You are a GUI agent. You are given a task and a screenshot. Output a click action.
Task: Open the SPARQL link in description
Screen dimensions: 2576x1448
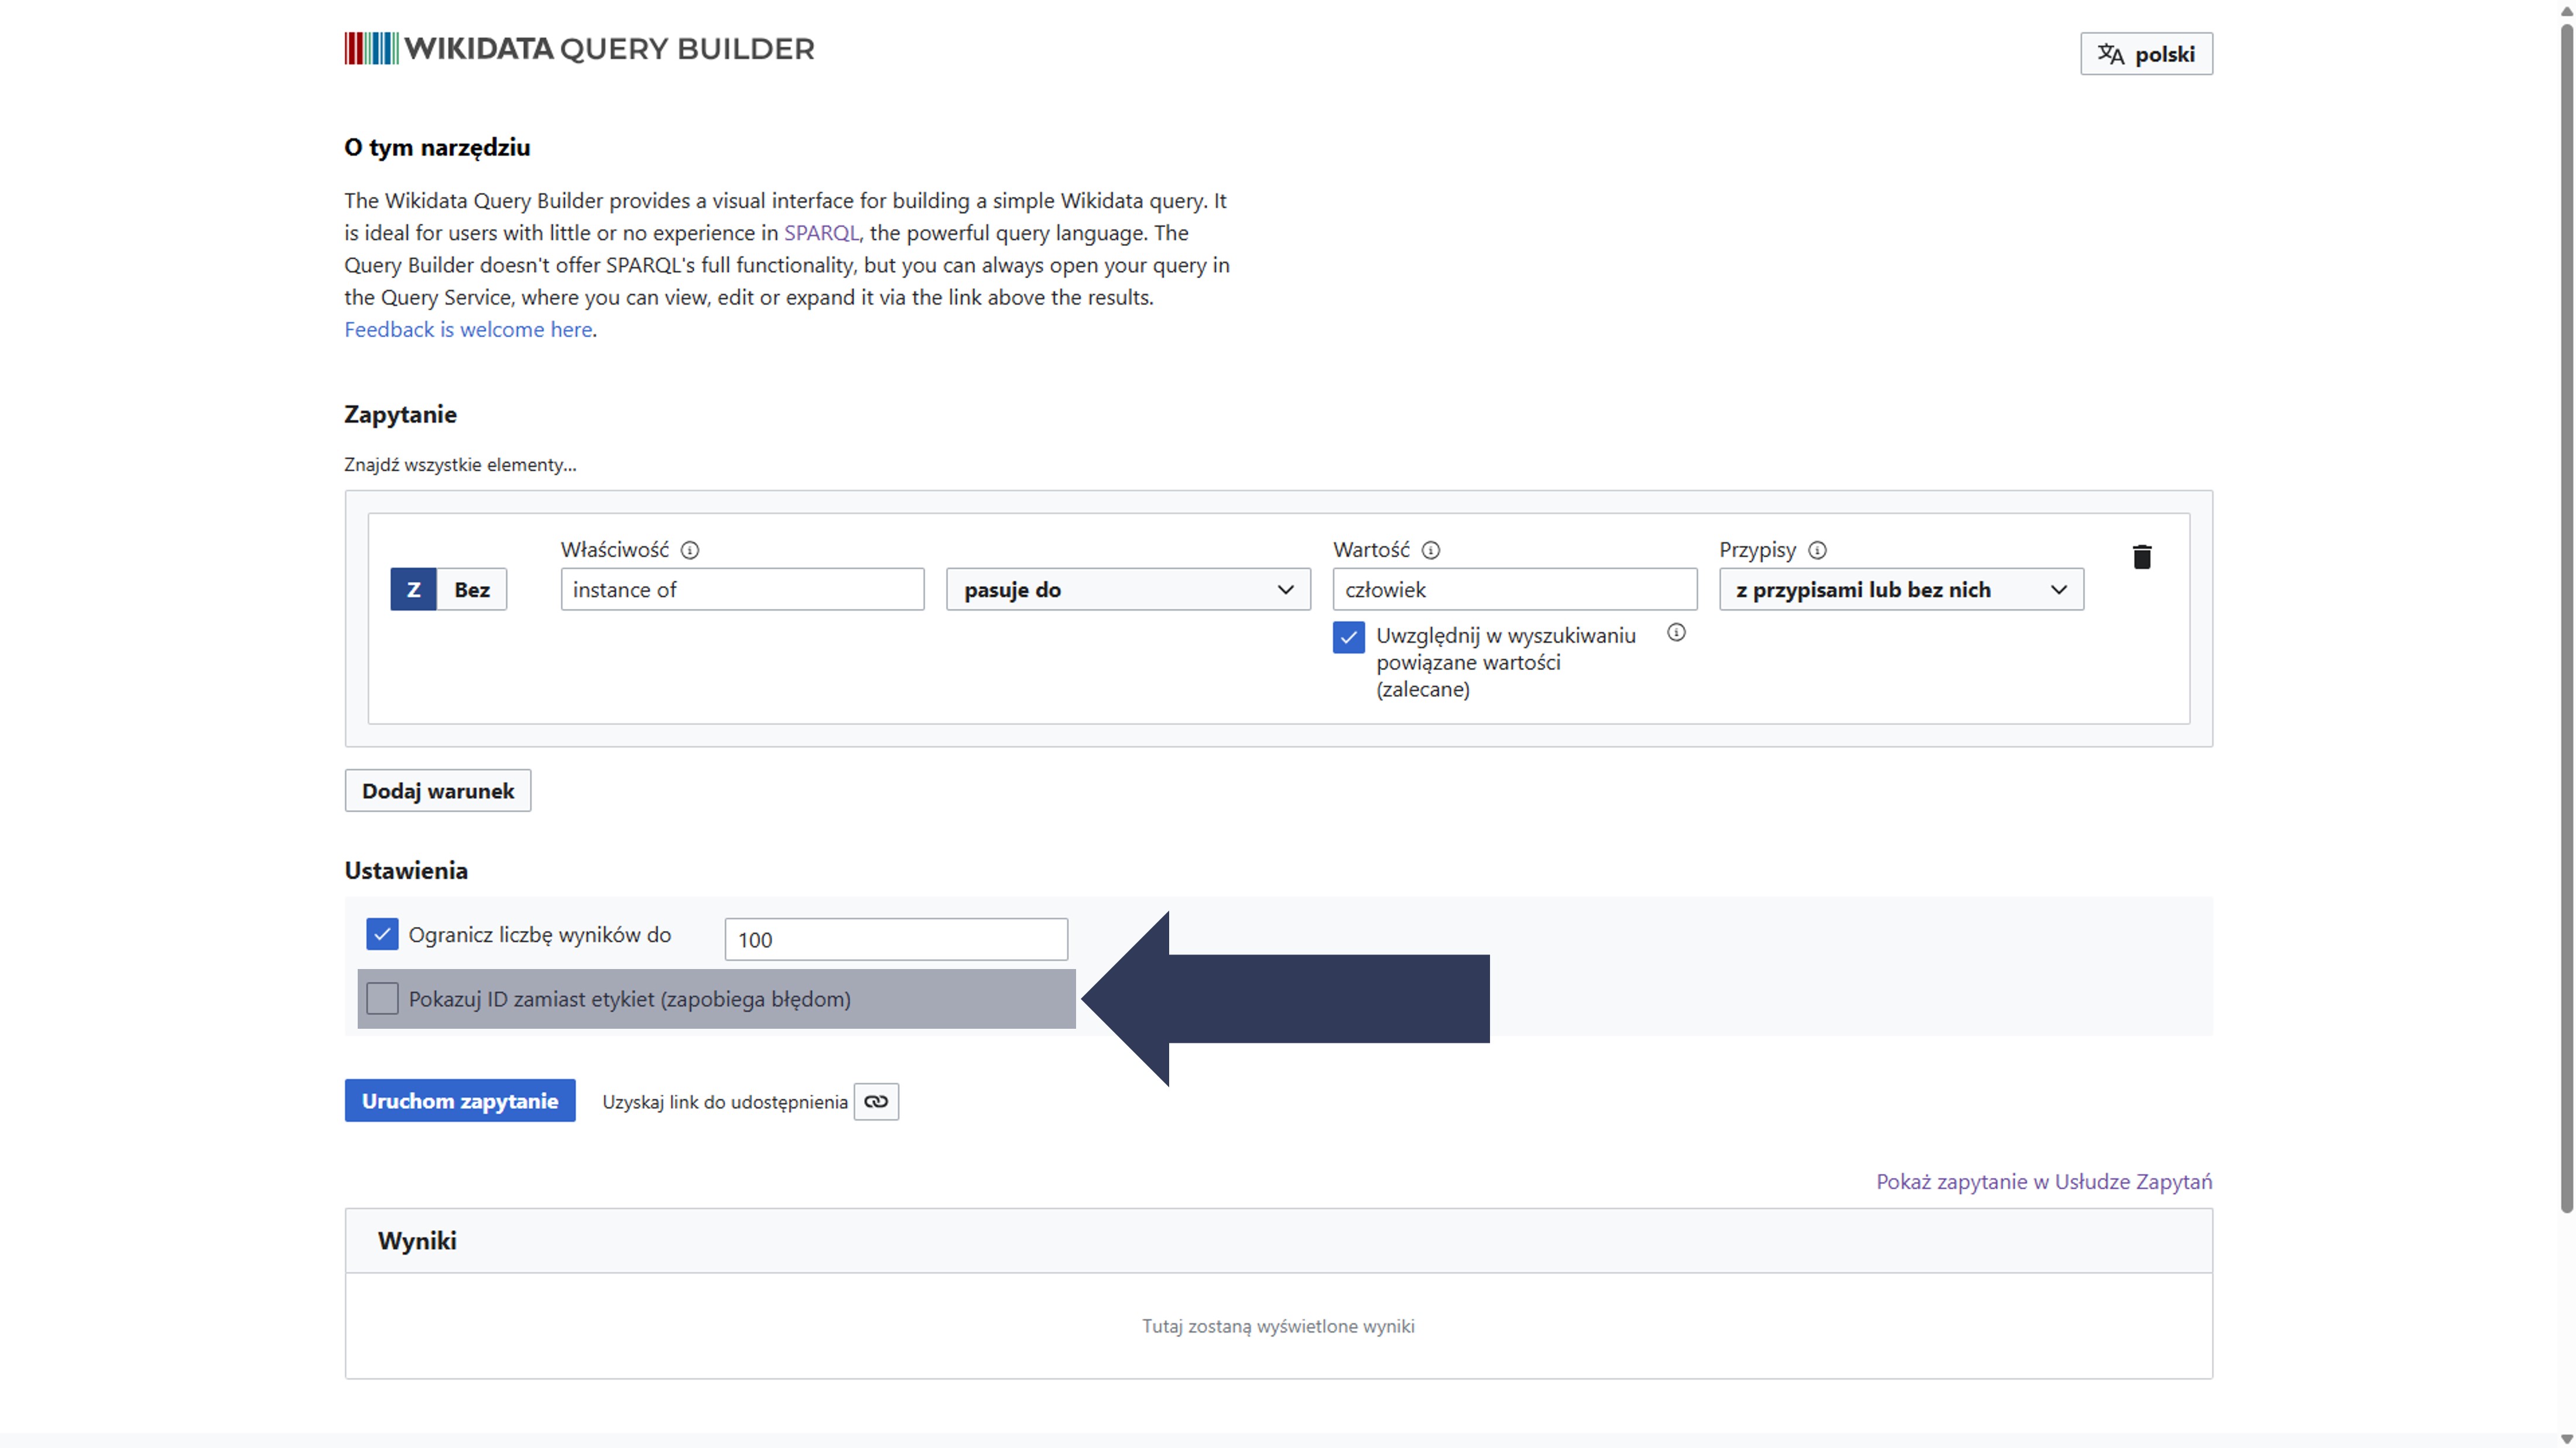tap(820, 233)
